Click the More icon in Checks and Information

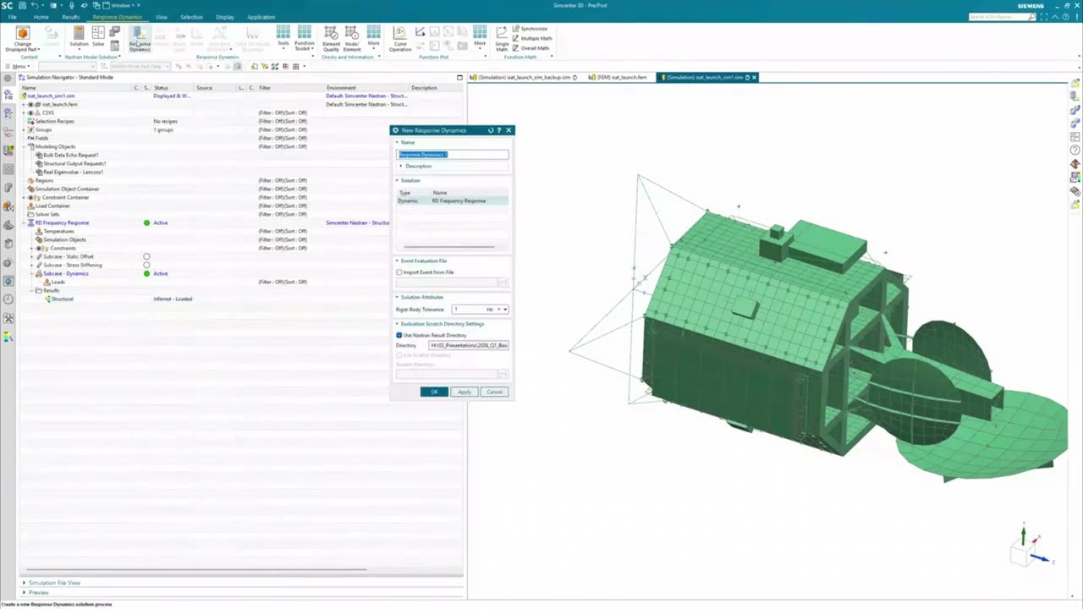click(373, 33)
